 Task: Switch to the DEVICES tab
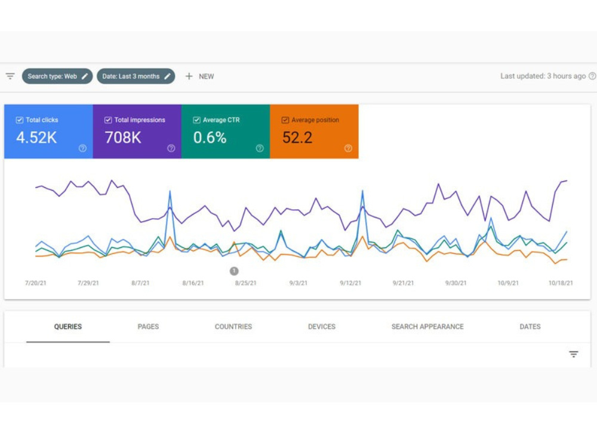click(322, 327)
